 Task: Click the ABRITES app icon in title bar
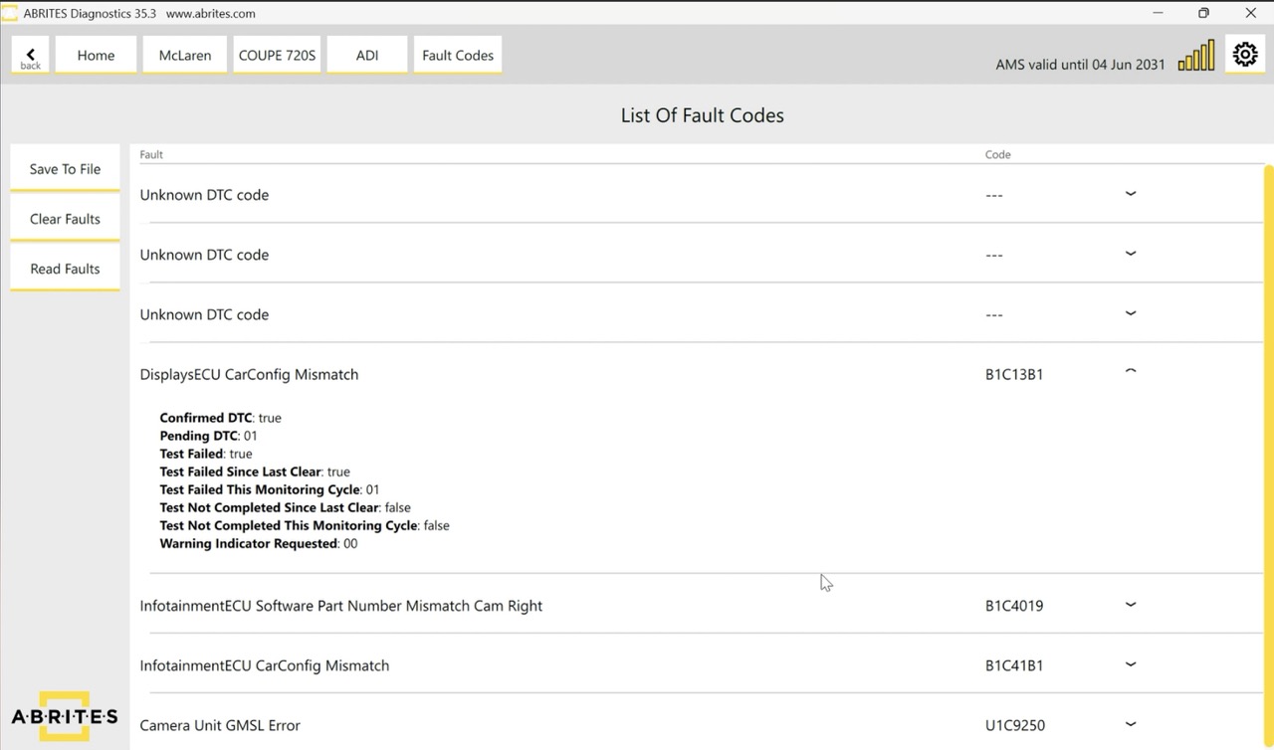[x=9, y=13]
